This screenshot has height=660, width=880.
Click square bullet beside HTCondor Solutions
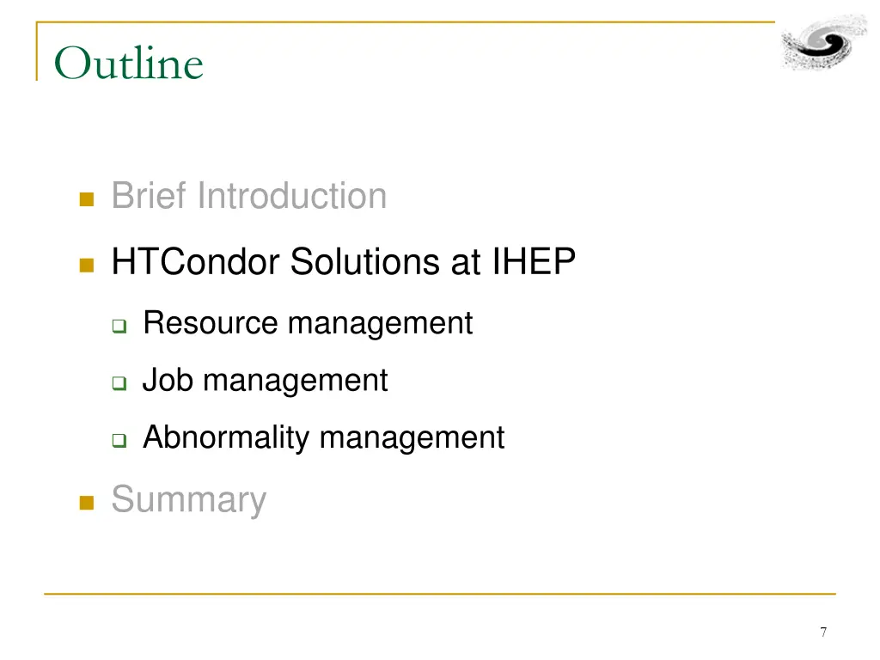tap(87, 265)
